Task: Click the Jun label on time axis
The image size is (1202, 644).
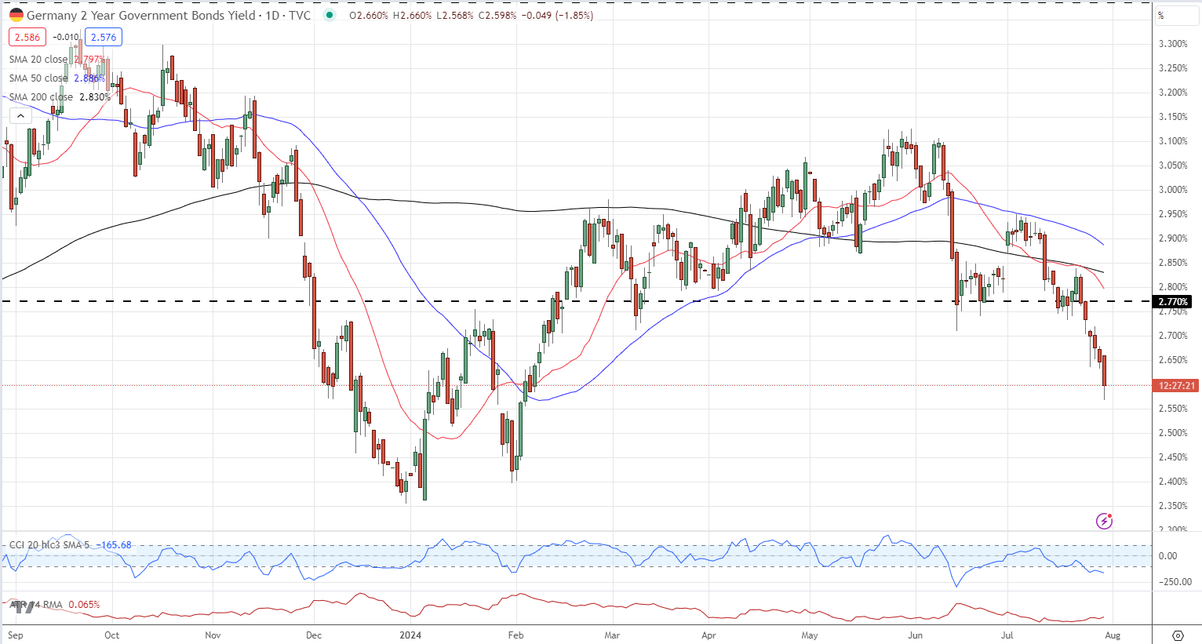Action: [915, 635]
